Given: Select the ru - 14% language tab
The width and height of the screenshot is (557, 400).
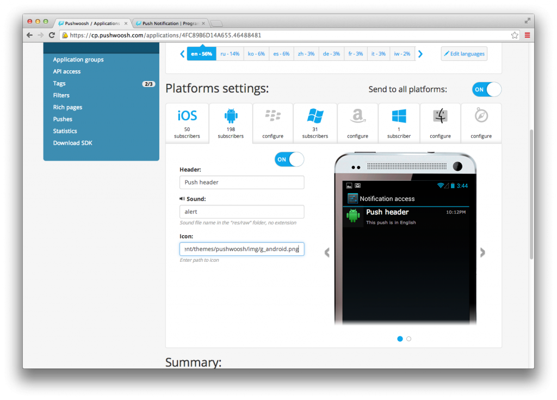Looking at the screenshot, I should pos(230,54).
